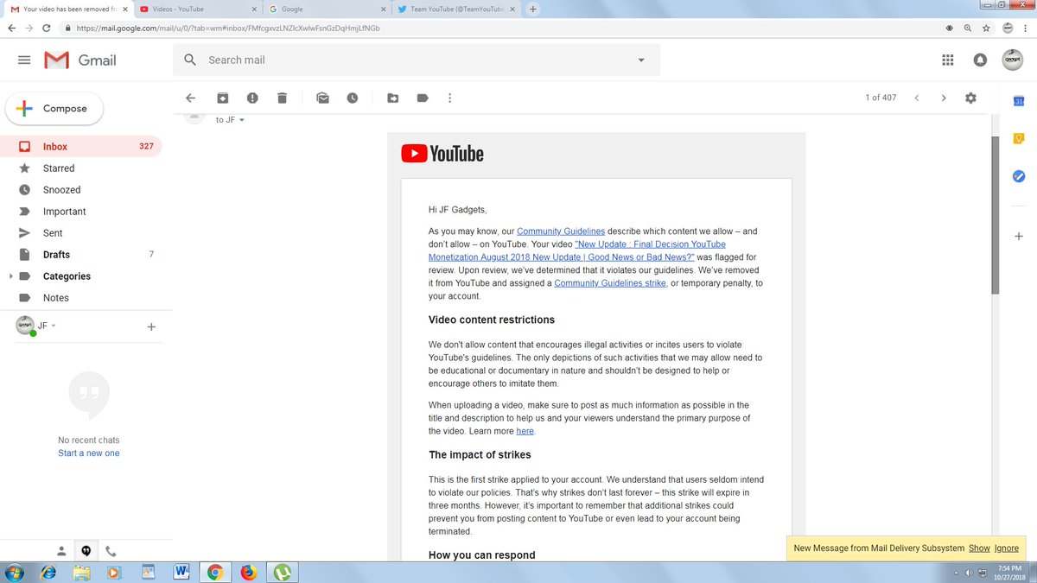This screenshot has width=1037, height=583.
Task: Mark the email as unread
Action: coord(322,98)
